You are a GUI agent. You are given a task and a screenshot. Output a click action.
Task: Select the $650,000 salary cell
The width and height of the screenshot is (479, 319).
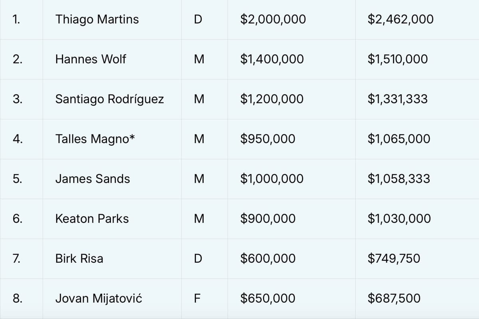coord(268,298)
